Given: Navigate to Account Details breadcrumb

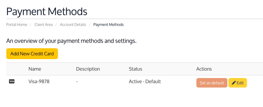Looking at the screenshot, I should tap(73, 25).
